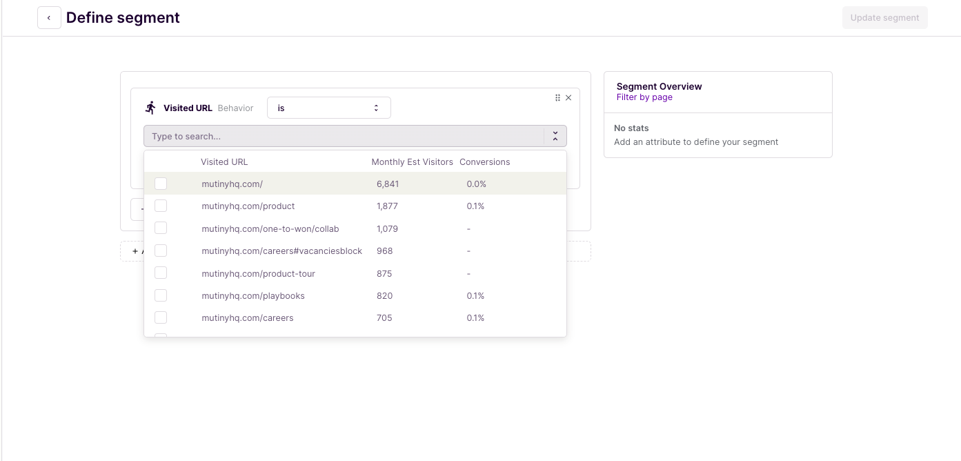Viewport: 961px width, 461px height.
Task: Select mutinyhq.com/one-to-won/collab URL text
Action: [x=270, y=228]
